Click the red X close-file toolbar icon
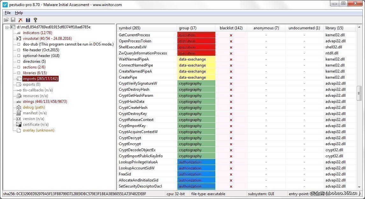This screenshot has width=365, height=199. coord(20,20)
